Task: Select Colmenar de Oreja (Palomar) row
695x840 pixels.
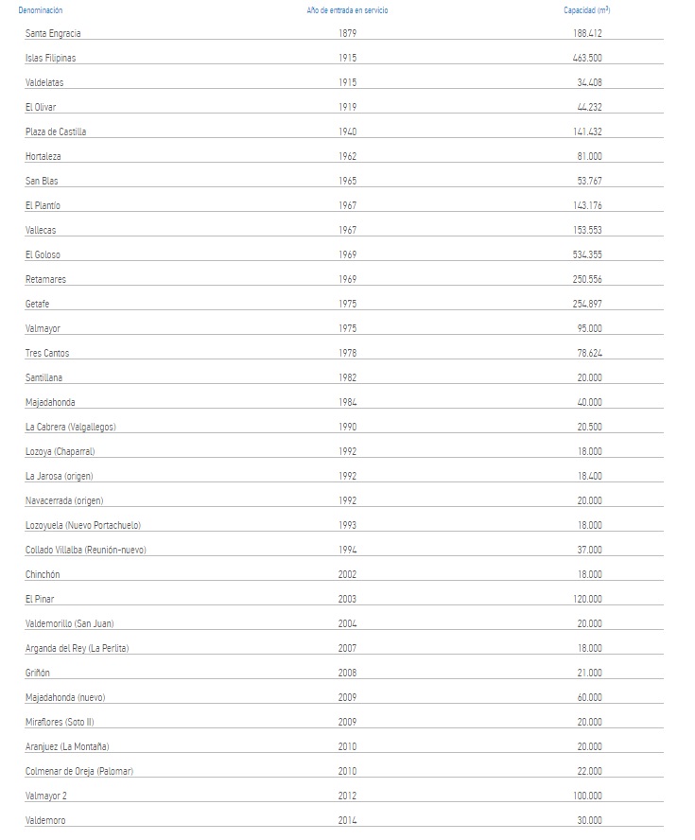Action: (x=79, y=771)
